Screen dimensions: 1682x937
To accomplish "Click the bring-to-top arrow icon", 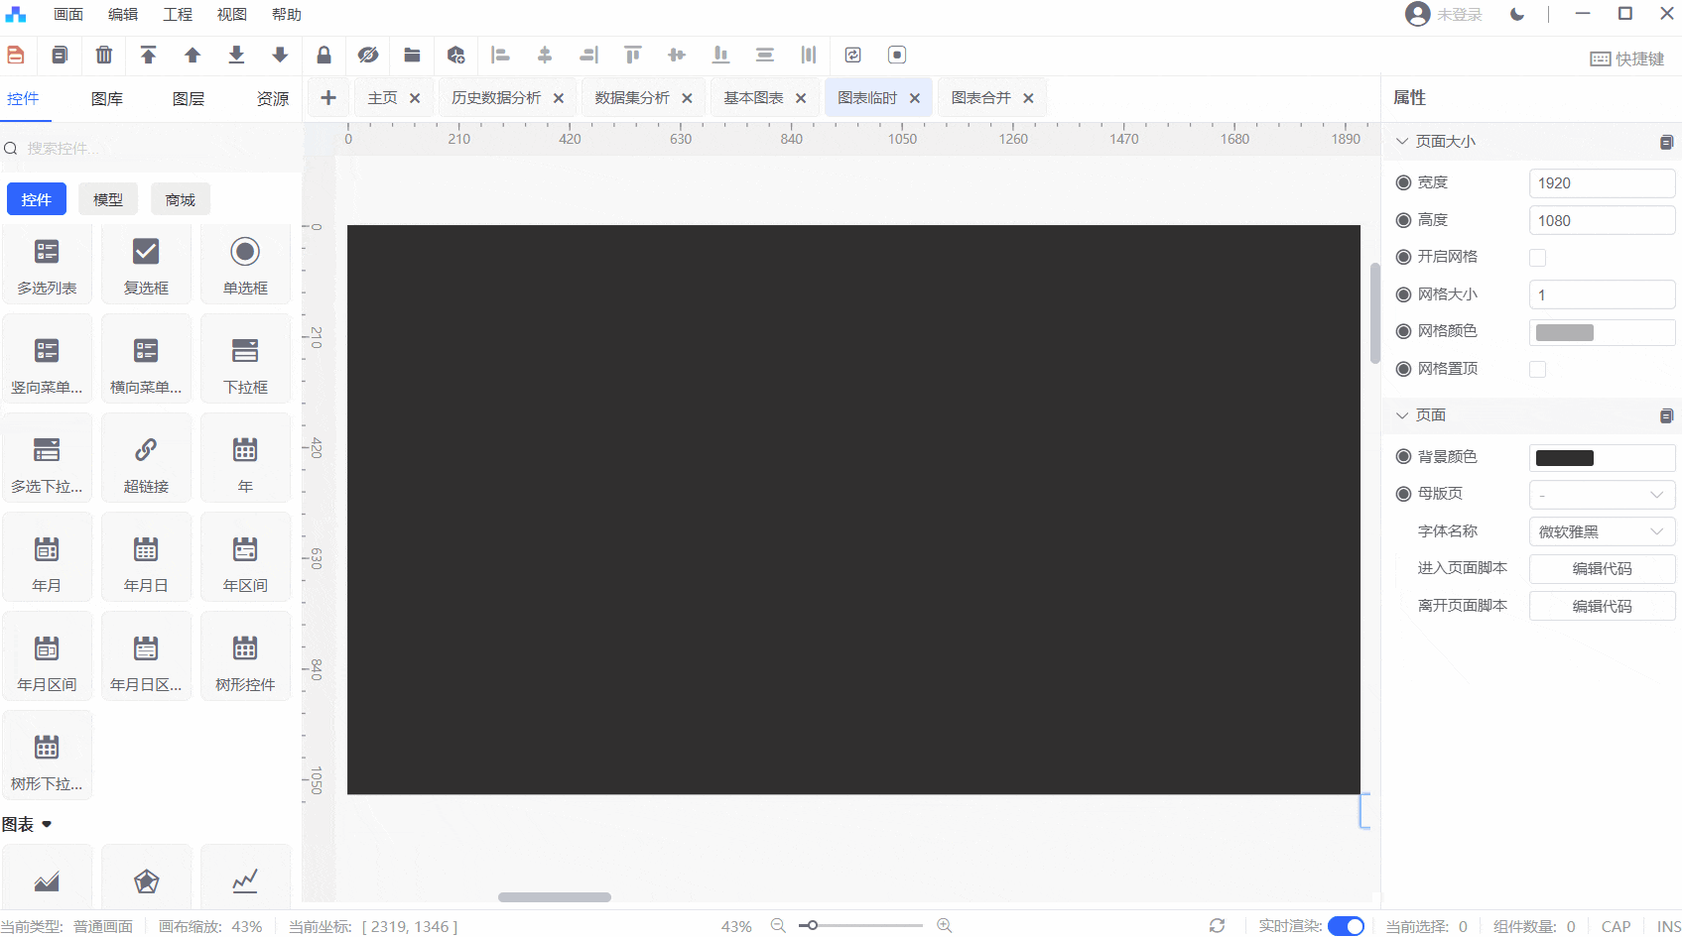I will [x=148, y=56].
